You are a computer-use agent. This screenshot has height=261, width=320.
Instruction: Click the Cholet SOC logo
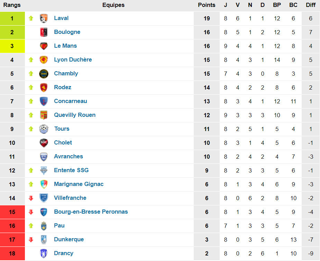(44, 143)
